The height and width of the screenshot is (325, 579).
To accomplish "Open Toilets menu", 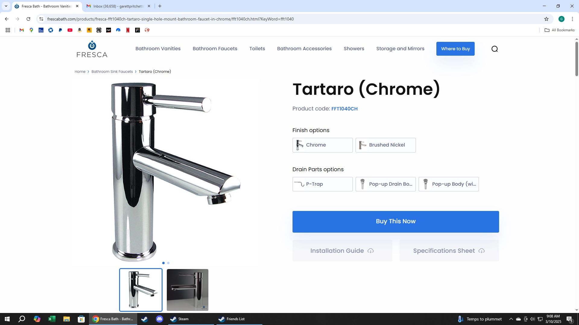I will coord(257,49).
